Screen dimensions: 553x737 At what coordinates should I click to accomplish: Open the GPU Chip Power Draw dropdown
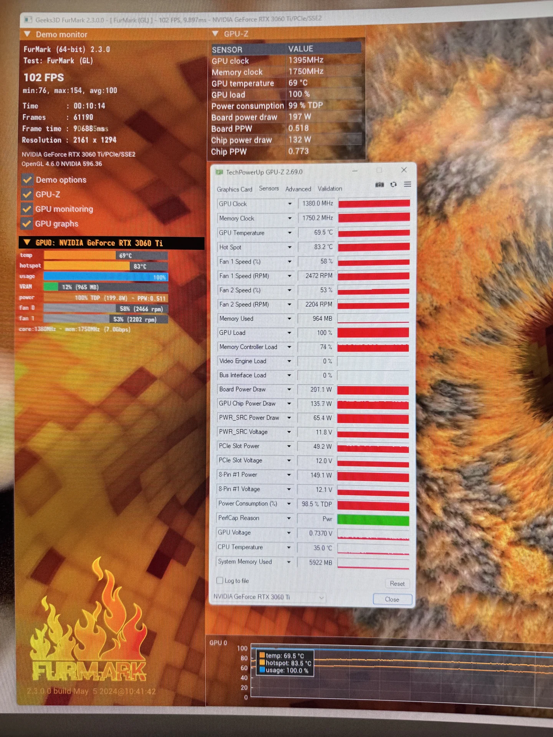pos(289,404)
